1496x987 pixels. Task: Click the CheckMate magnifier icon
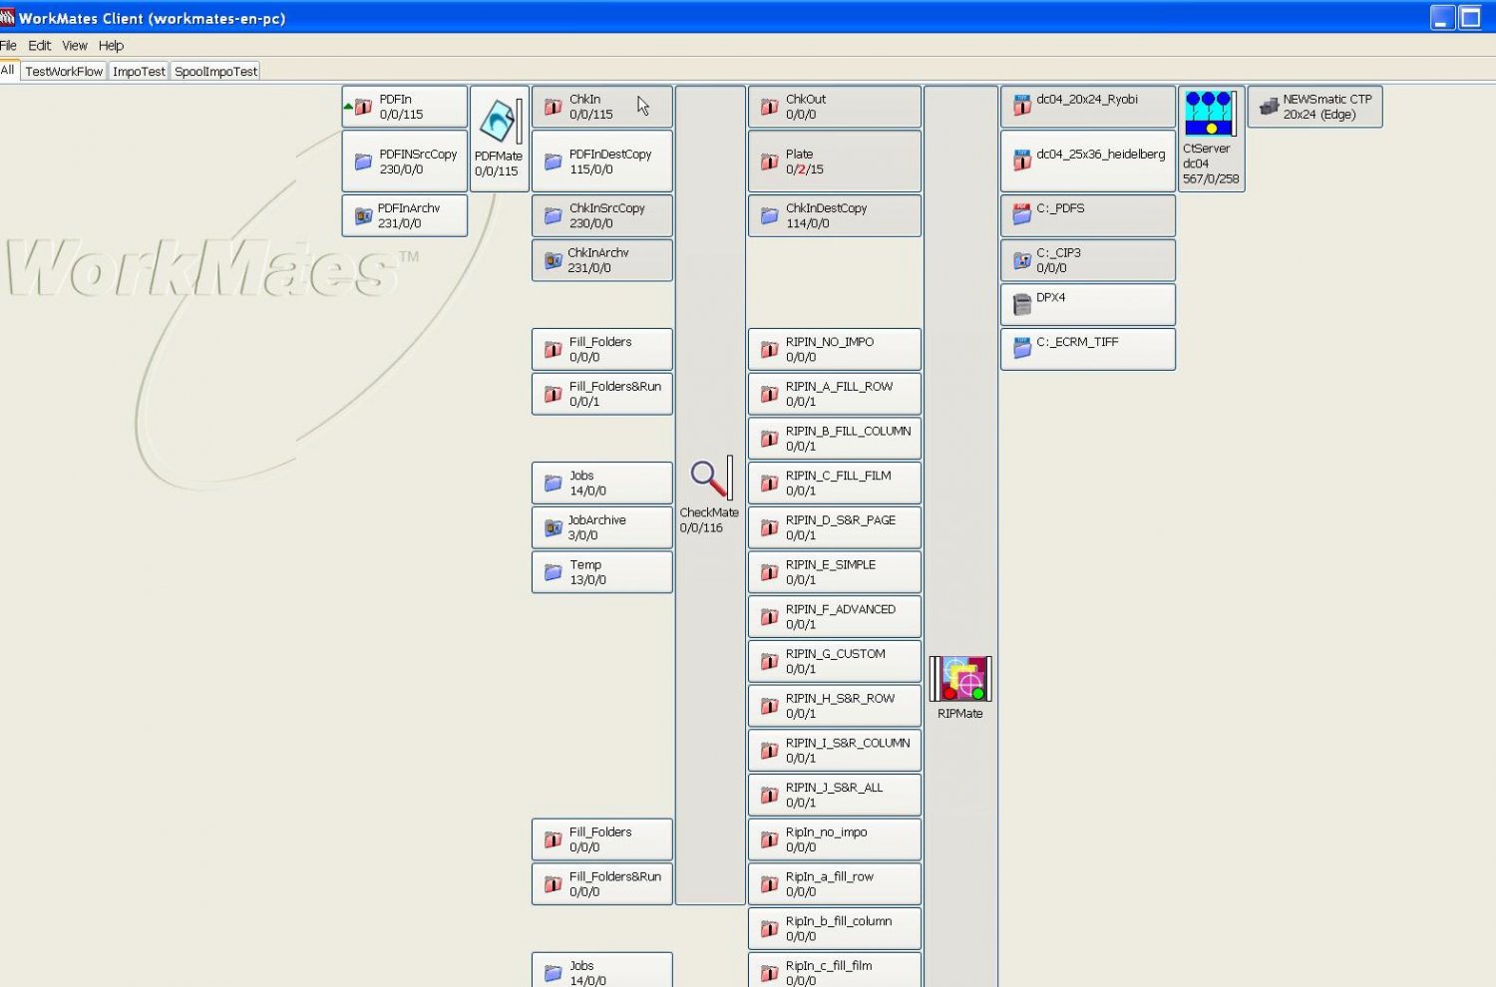pyautogui.click(x=709, y=479)
